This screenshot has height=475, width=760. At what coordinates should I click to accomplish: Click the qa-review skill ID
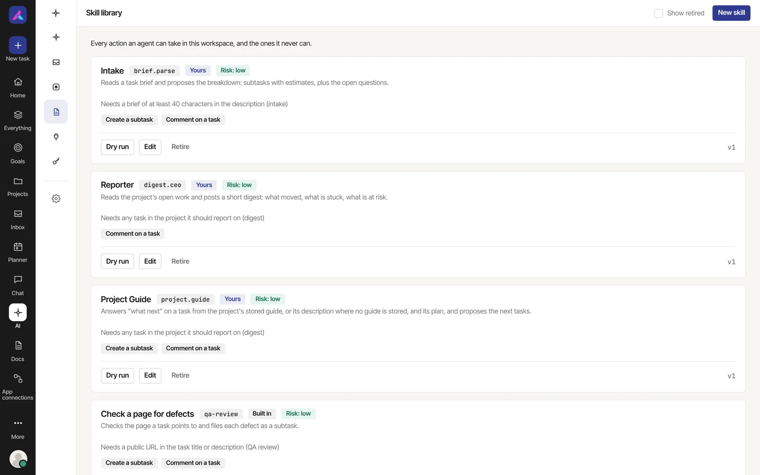tap(221, 414)
